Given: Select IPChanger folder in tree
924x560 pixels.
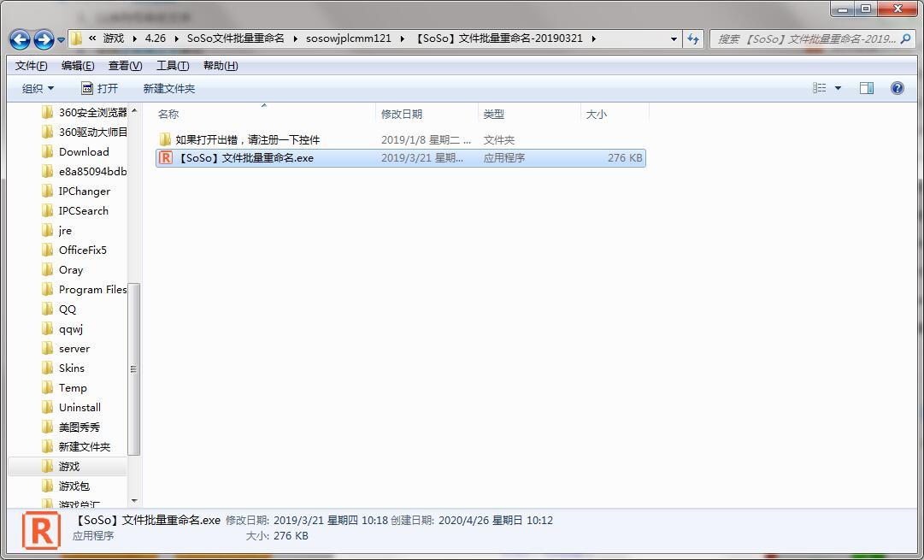Looking at the screenshot, I should point(75,191).
